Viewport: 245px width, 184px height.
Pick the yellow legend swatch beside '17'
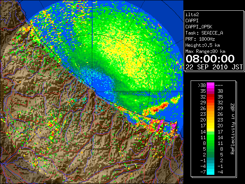tap(211, 126)
